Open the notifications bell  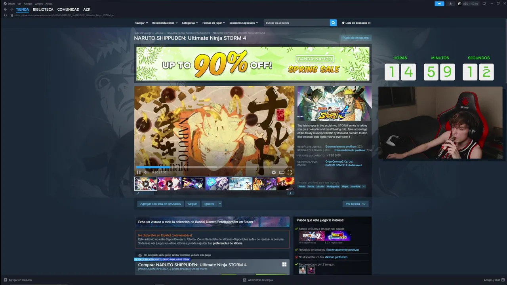click(x=450, y=4)
